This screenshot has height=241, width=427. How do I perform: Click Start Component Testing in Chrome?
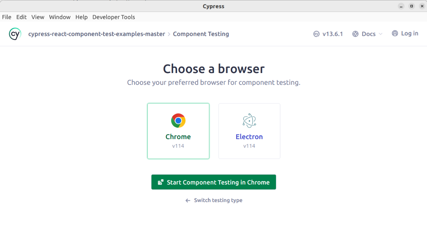tap(213, 182)
